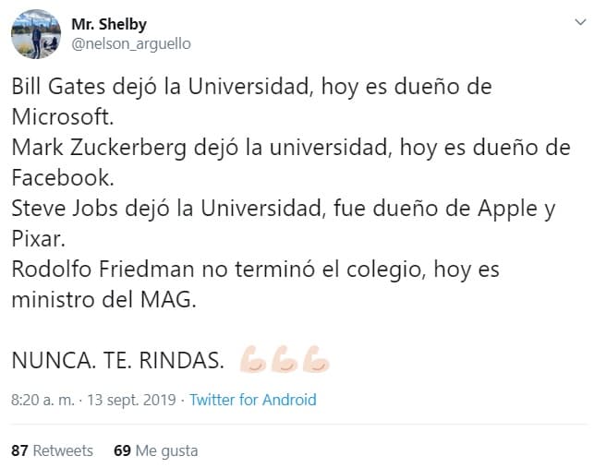Click the NUNCA. TE. RINDAS. text
The image size is (594, 468).
click(x=117, y=362)
